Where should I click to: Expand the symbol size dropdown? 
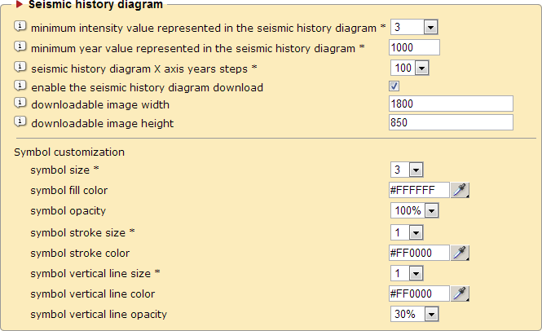coord(407,170)
